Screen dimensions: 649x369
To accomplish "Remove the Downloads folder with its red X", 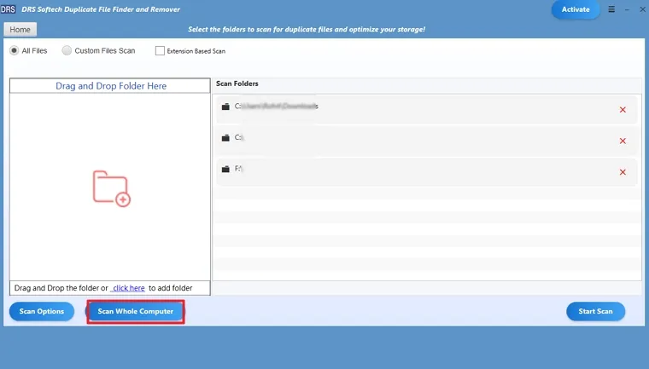I will tap(623, 109).
